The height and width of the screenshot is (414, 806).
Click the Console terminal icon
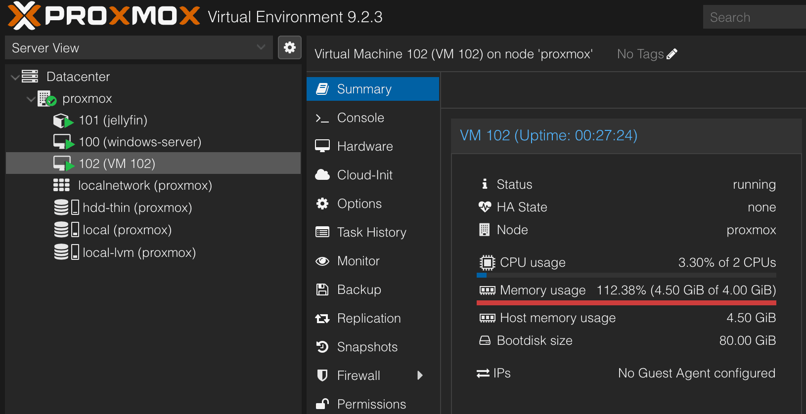click(322, 118)
